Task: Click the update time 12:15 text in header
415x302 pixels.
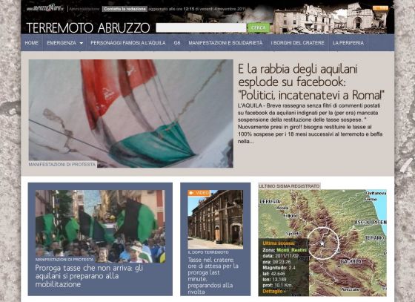Action: coord(189,9)
